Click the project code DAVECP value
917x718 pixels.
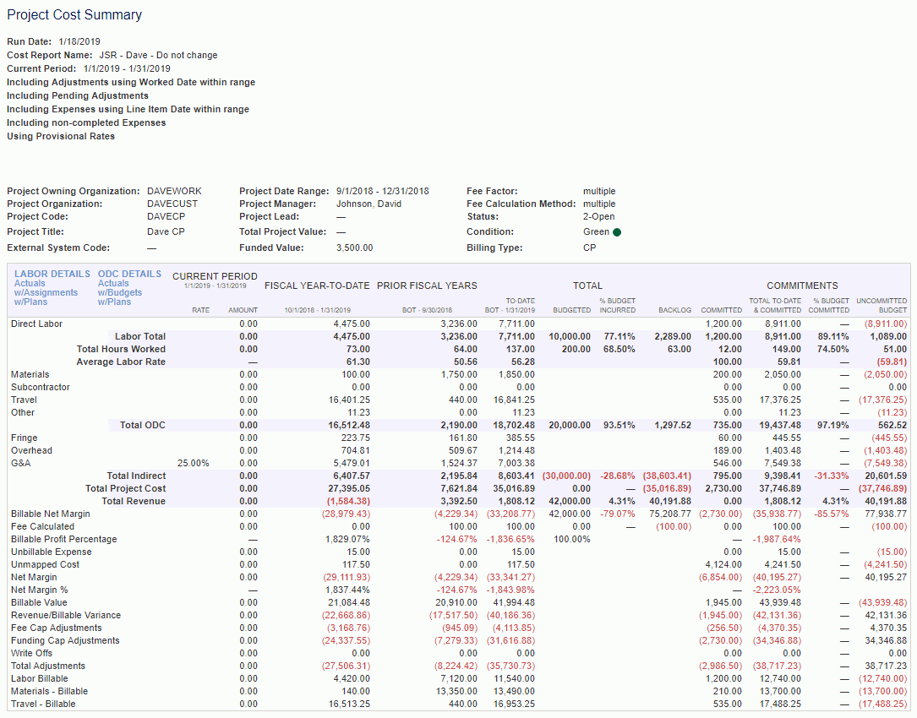click(166, 217)
